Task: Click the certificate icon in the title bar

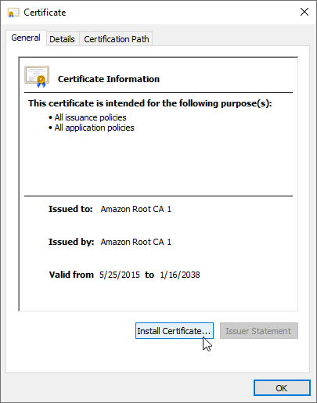Action: click(x=13, y=13)
